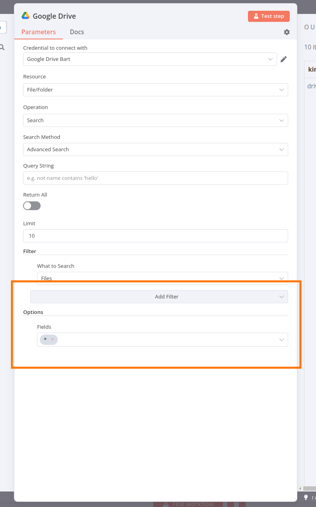Click the flask icon in Test step

pos(256,16)
